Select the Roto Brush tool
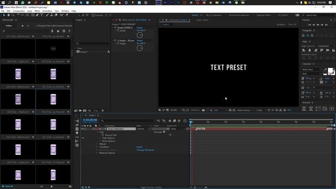The image size is (336, 189). (62, 15)
